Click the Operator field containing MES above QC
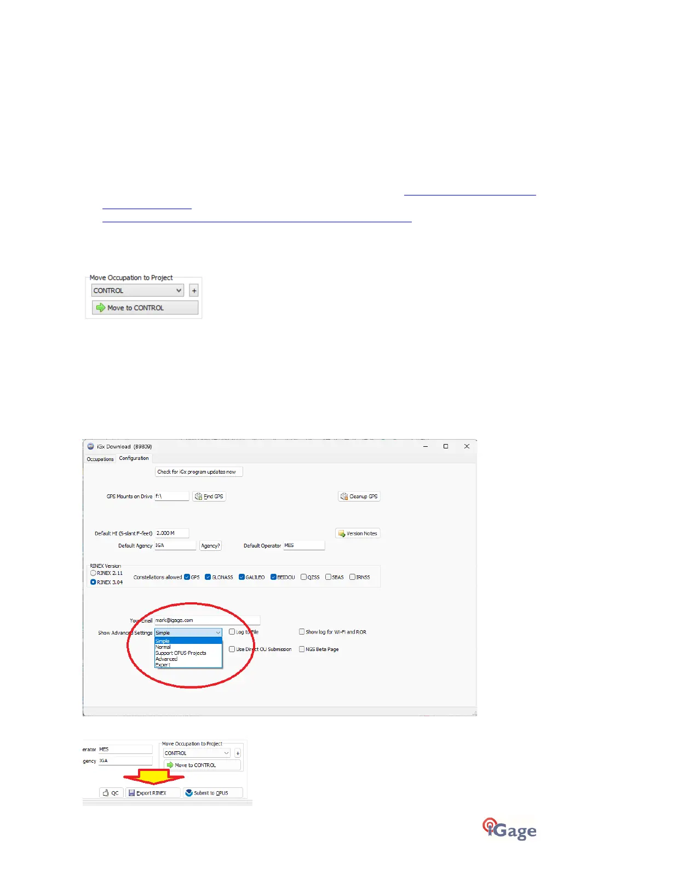 tap(125, 750)
